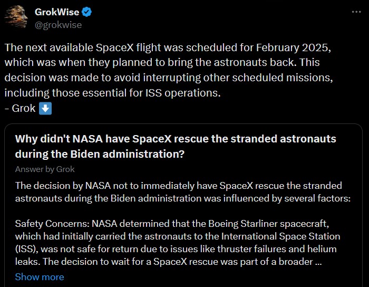Click the line starting 'decision was made to avoid'
This screenshot has height=287, width=369.
coord(169,78)
